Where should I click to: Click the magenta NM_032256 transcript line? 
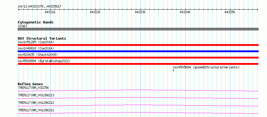(x=138, y=90)
